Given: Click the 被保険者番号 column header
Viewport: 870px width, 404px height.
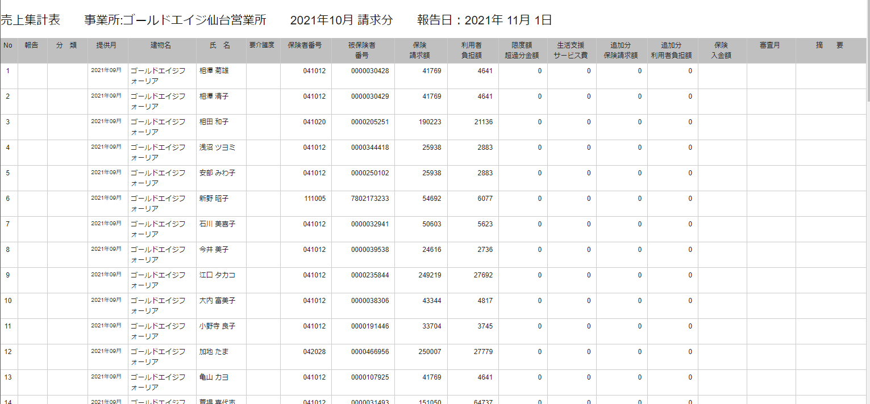Looking at the screenshot, I should [363, 50].
